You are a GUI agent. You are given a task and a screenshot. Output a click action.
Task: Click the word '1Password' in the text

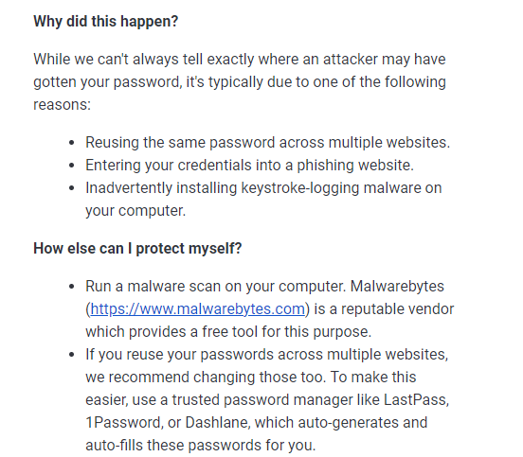pos(123,422)
